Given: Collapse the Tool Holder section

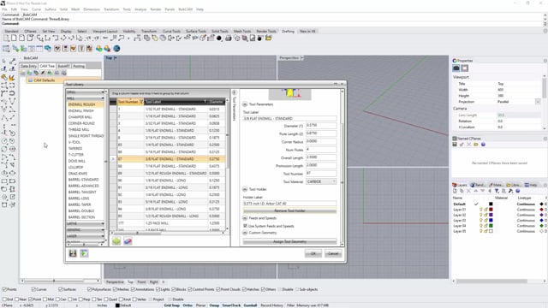Looking at the screenshot, I should click(x=245, y=189).
